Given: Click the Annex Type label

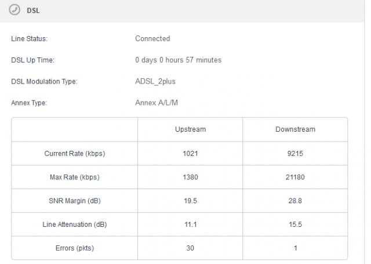Looking at the screenshot, I should 29,103.
